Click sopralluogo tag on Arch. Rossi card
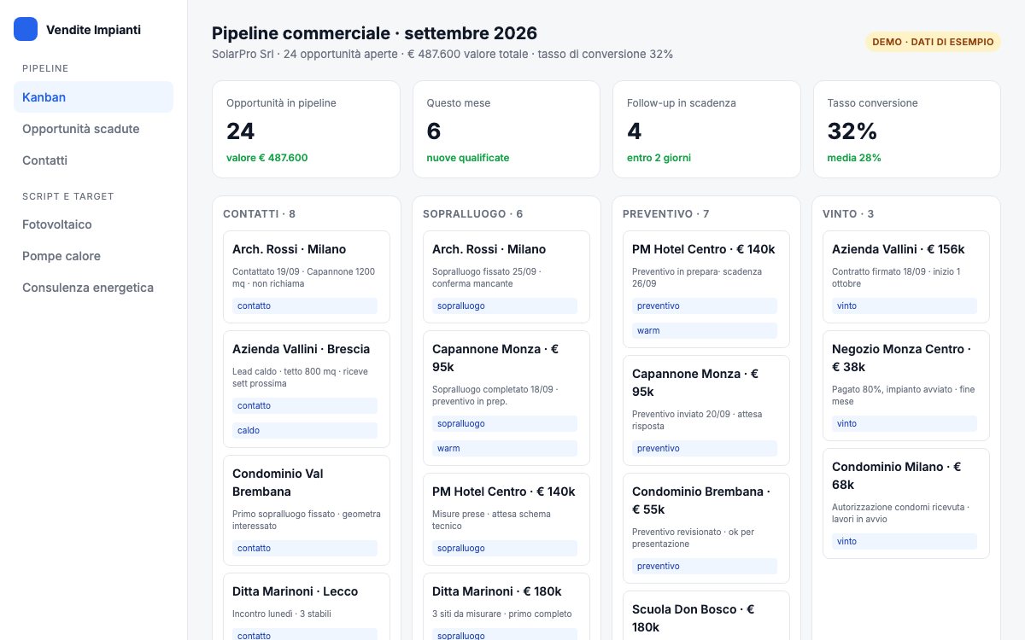This screenshot has width=1025, height=640. [x=505, y=305]
